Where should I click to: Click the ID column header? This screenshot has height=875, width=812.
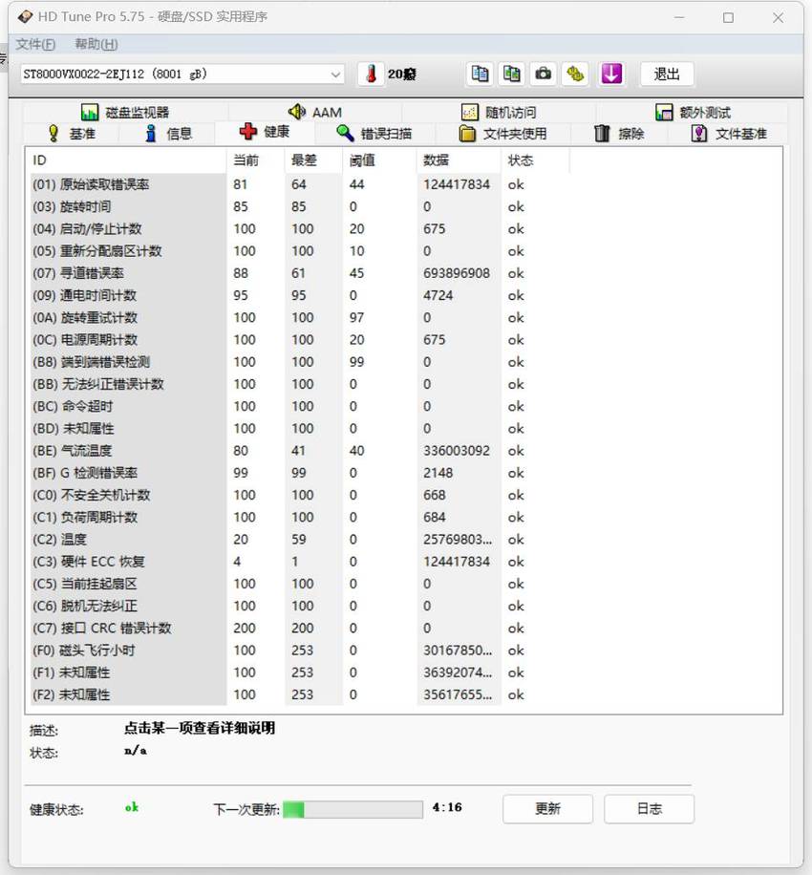tap(126, 160)
